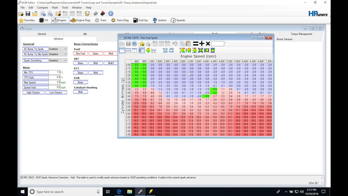Open the Engine Diag section

[80, 20]
